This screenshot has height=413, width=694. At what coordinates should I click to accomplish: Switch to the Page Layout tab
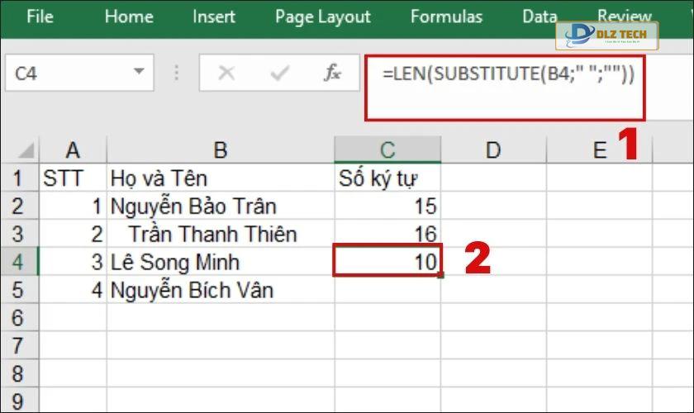[x=323, y=17]
